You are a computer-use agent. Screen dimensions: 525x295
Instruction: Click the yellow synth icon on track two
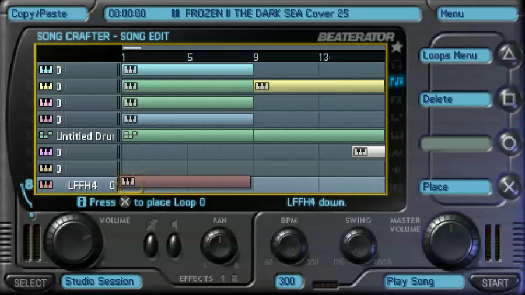[x=46, y=86]
